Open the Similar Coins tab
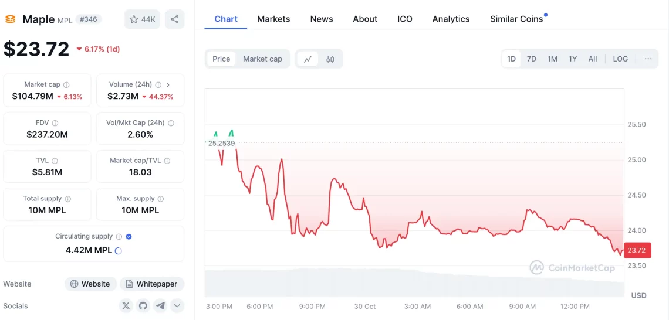669x320 pixels. pos(516,19)
